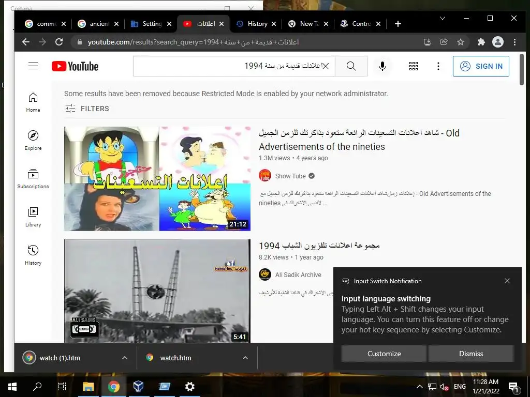Click ENG input language indicator
This screenshot has width=530, height=397.
coord(460,387)
